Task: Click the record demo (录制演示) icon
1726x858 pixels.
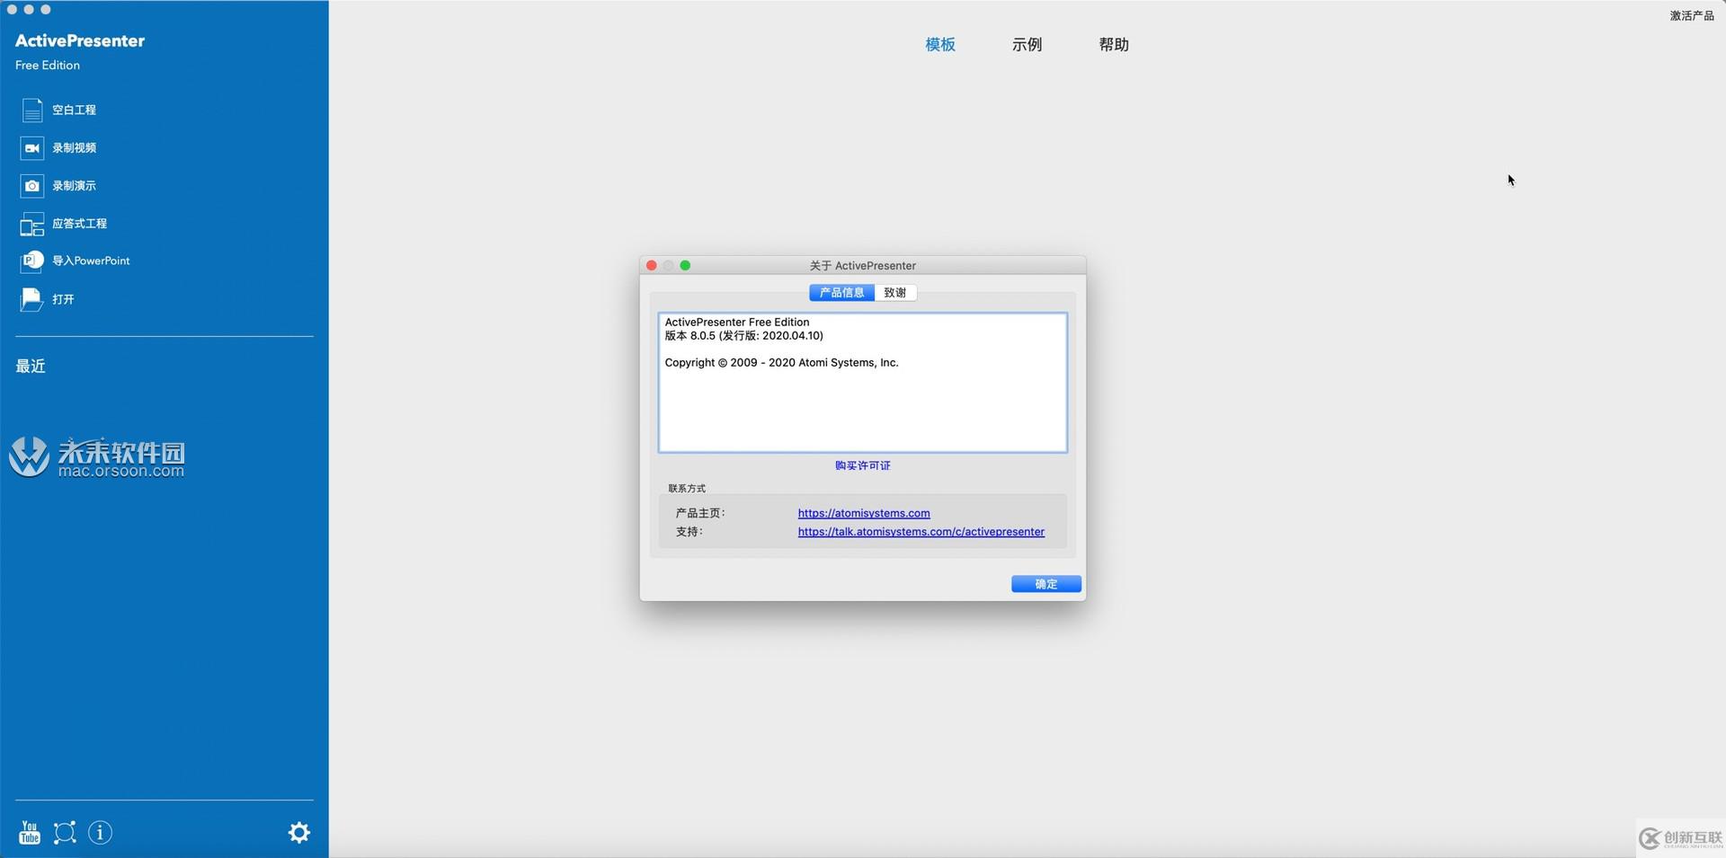Action: click(x=32, y=186)
